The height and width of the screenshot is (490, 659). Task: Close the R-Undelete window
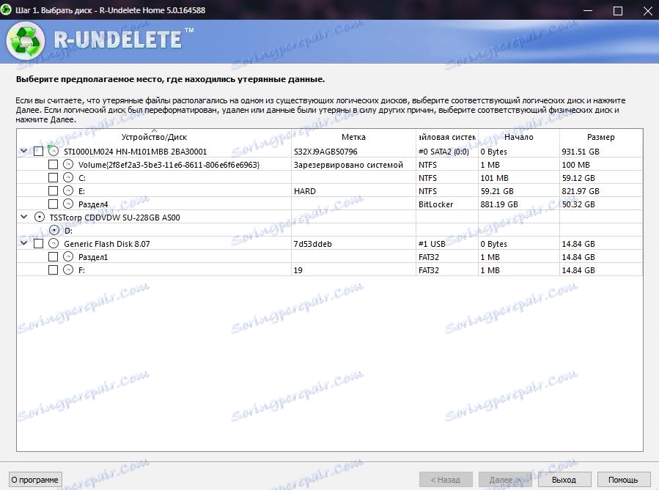pos(648,10)
